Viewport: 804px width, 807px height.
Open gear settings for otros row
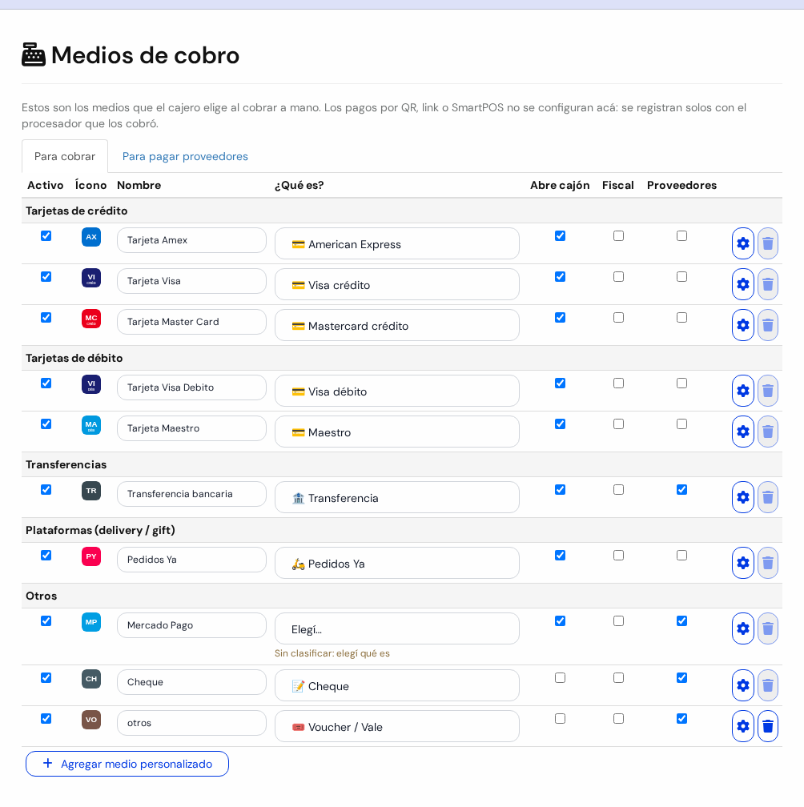(743, 726)
